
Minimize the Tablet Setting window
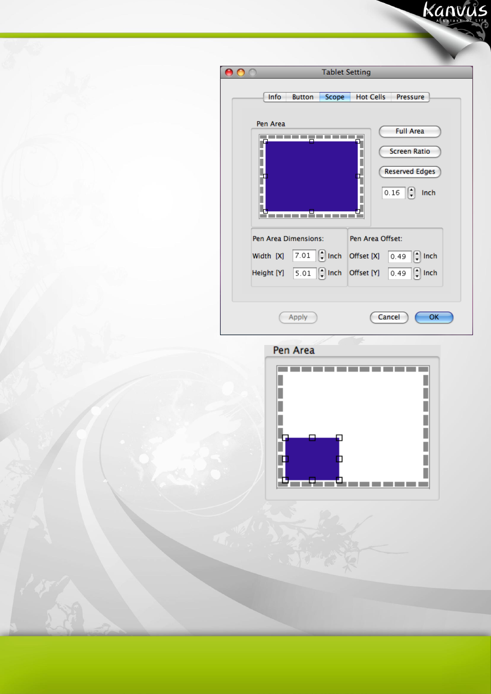click(x=241, y=72)
